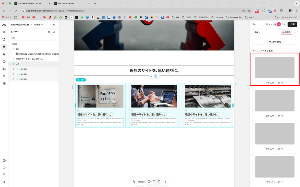This screenshot has height=187, width=300.
Task: Expand the first <group> item in layers
Action: coord(13,69)
